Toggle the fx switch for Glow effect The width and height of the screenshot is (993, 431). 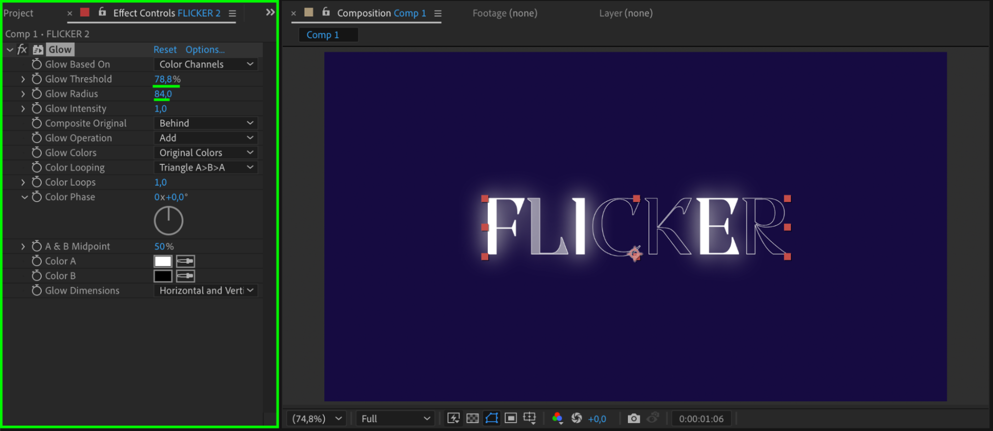tap(22, 50)
